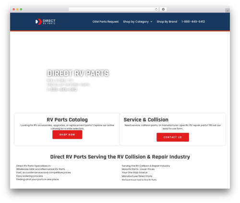Minimize the window with yellow button

pyautogui.click(x=17, y=9)
